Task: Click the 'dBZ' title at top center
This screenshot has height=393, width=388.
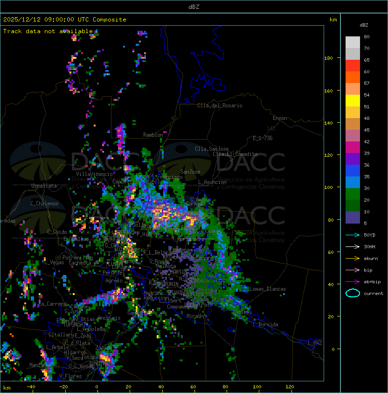Action: (194, 7)
